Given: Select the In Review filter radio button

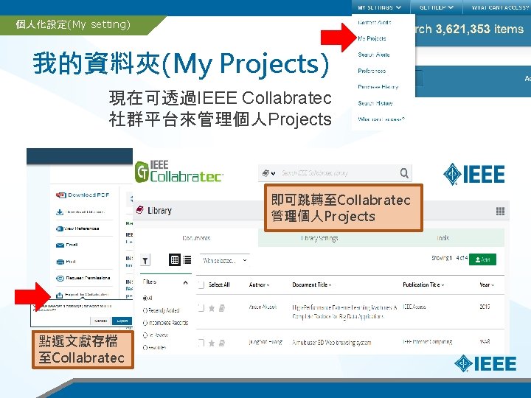Looking at the screenshot, I should (x=145, y=335).
